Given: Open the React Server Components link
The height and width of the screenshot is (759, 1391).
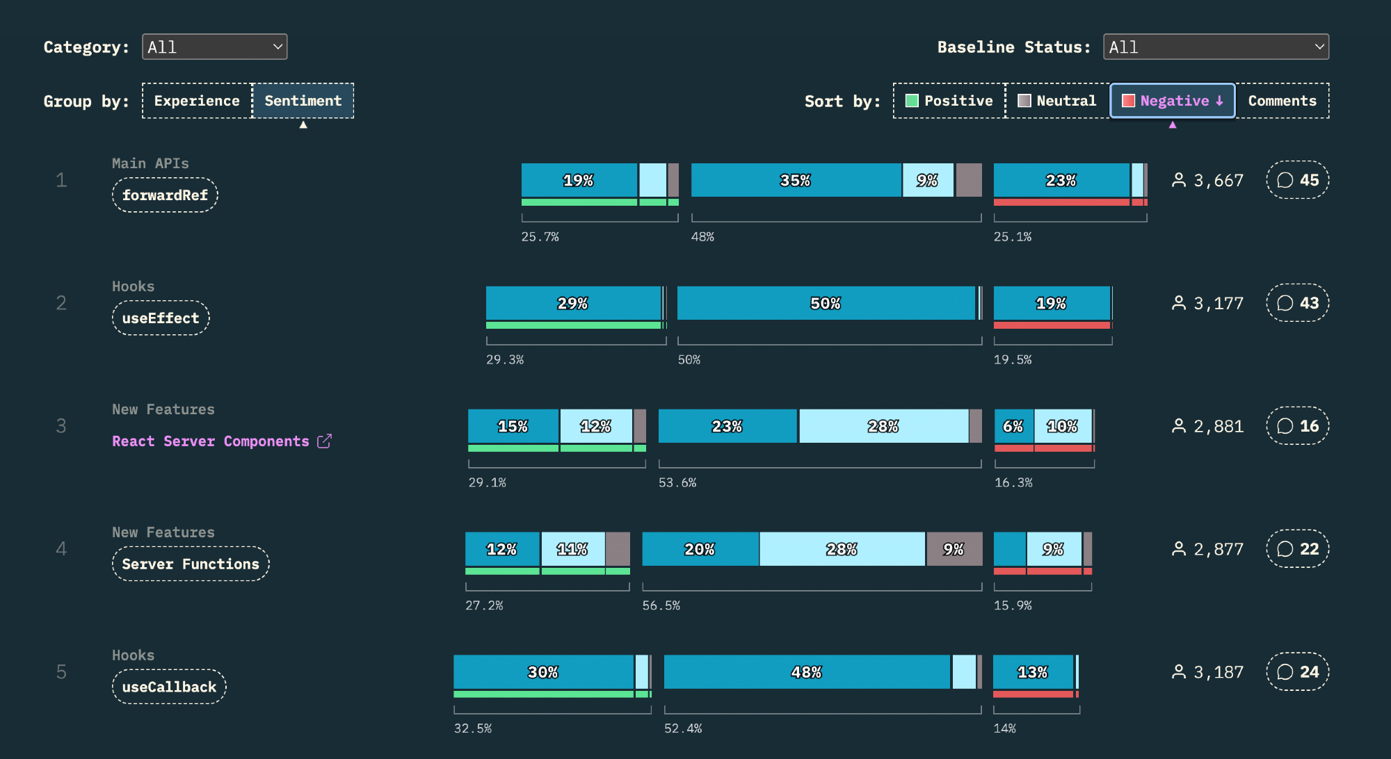Looking at the screenshot, I should tap(211, 441).
